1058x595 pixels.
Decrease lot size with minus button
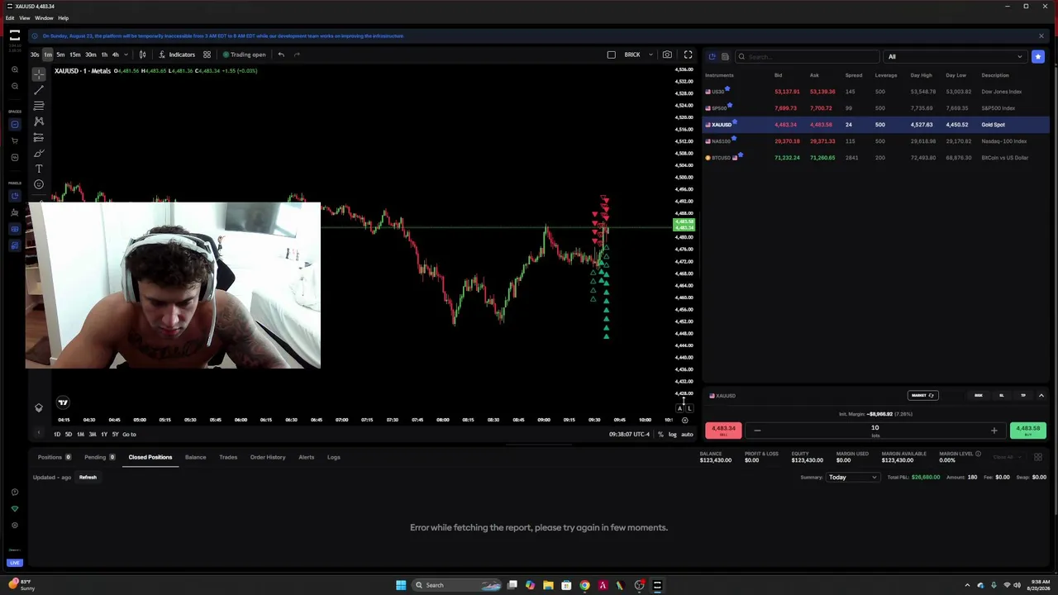pos(756,430)
